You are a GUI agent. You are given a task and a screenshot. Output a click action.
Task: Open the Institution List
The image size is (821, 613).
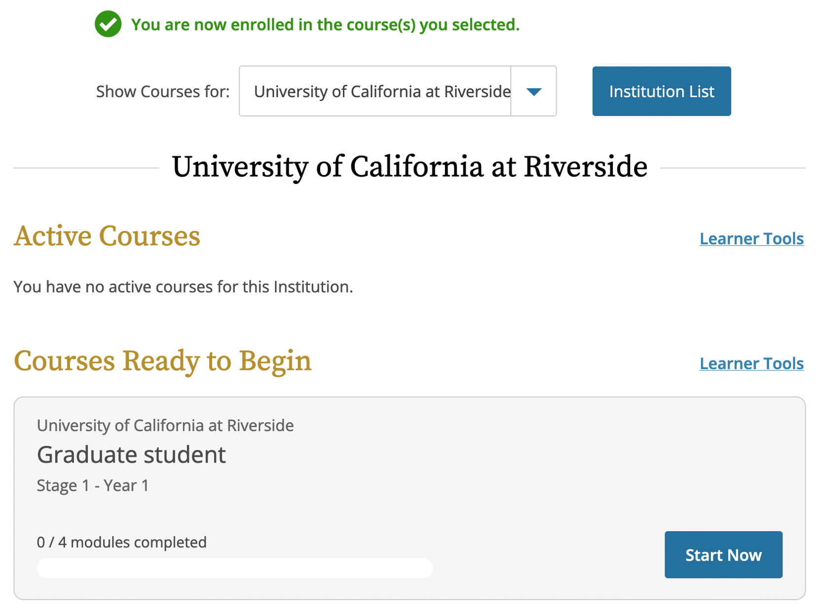pos(662,91)
